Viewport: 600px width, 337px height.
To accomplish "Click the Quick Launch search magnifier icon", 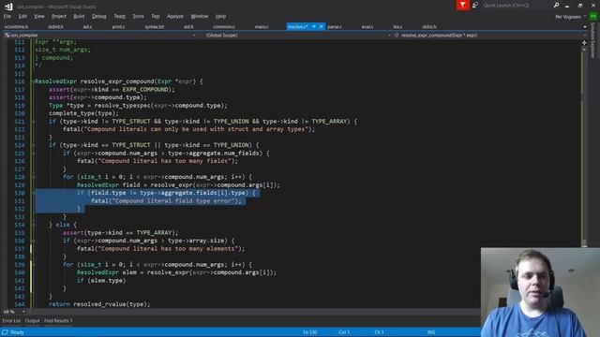I will 556,6.
